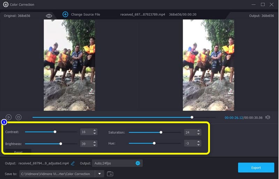
Task: Edit output filename with pencil icon
Action: coord(73,163)
